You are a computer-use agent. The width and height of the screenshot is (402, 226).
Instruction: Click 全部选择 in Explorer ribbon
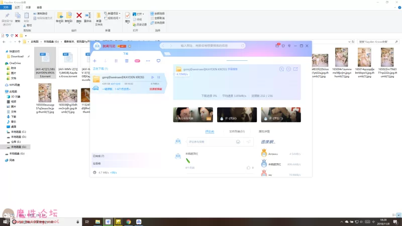coord(157,14)
